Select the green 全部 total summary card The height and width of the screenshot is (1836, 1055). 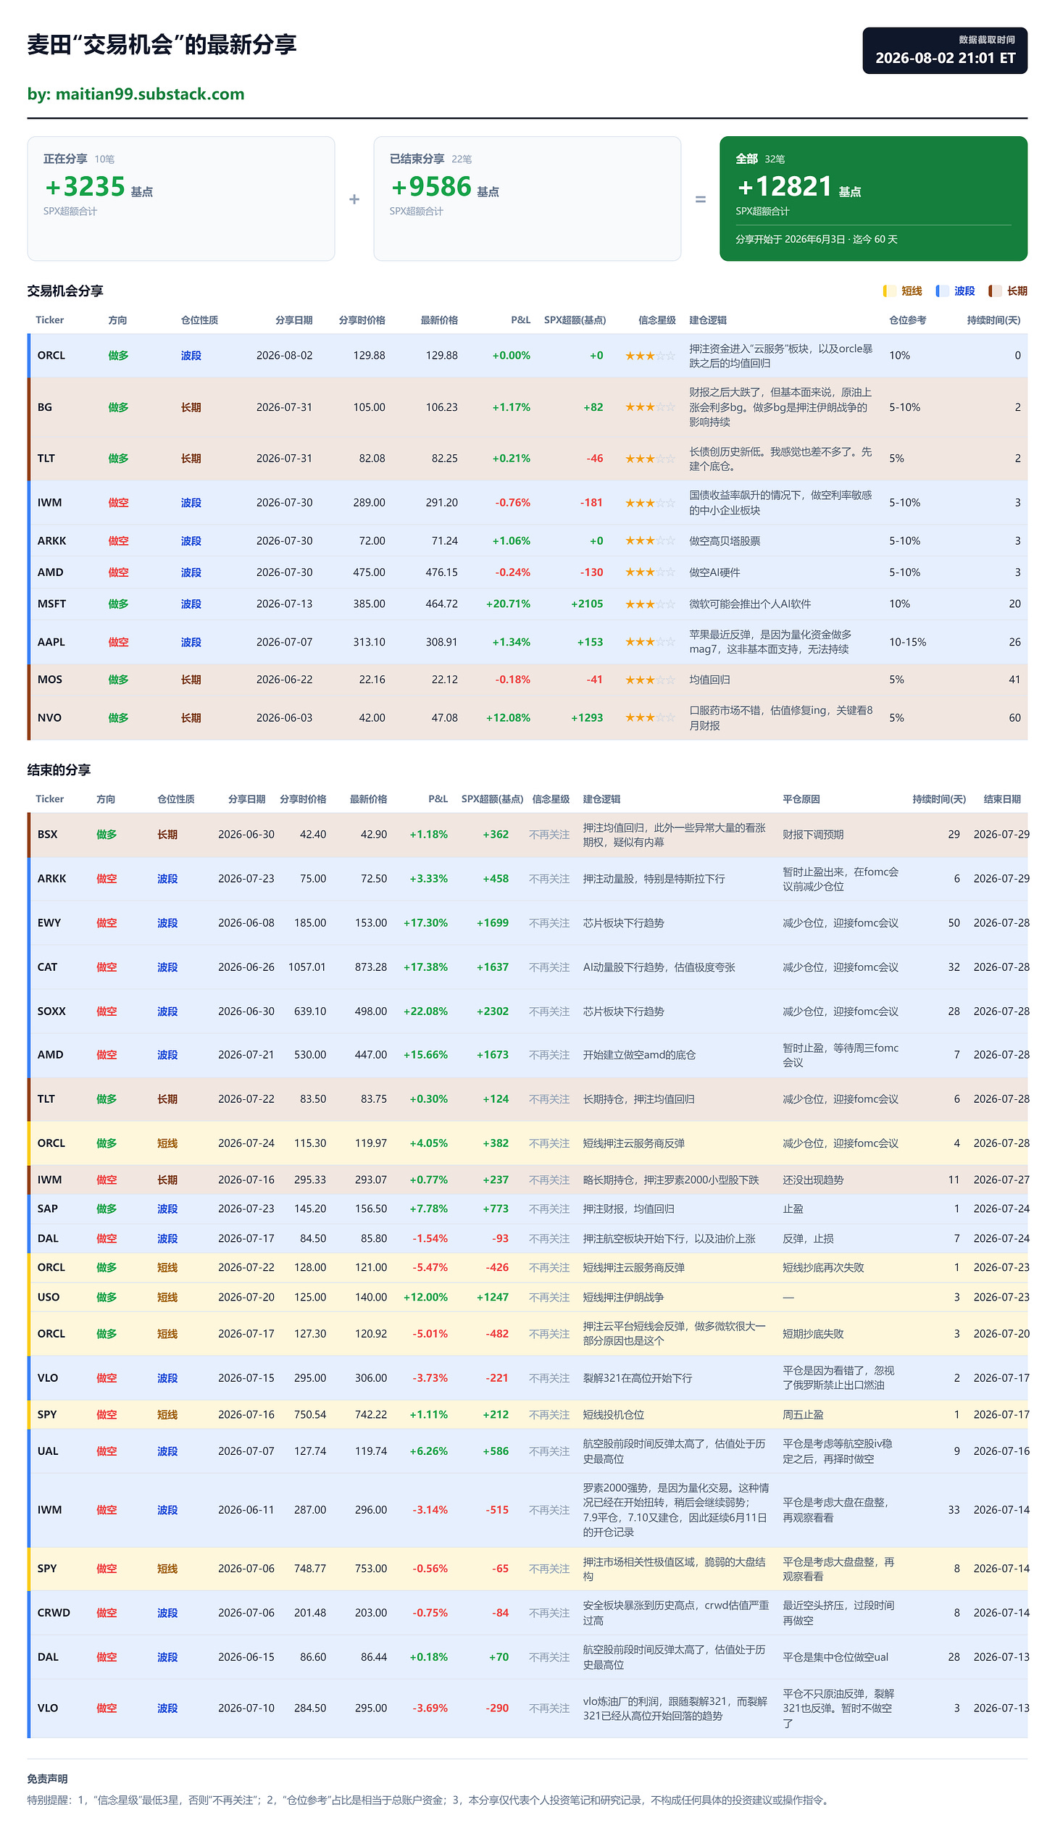(x=873, y=199)
